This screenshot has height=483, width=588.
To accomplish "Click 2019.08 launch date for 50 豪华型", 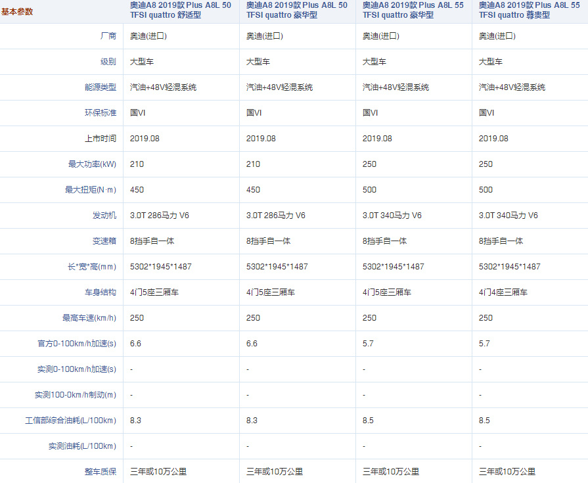I will pyautogui.click(x=261, y=139).
